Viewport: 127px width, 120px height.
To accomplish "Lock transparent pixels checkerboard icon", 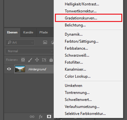I will click(x=23, y=60).
